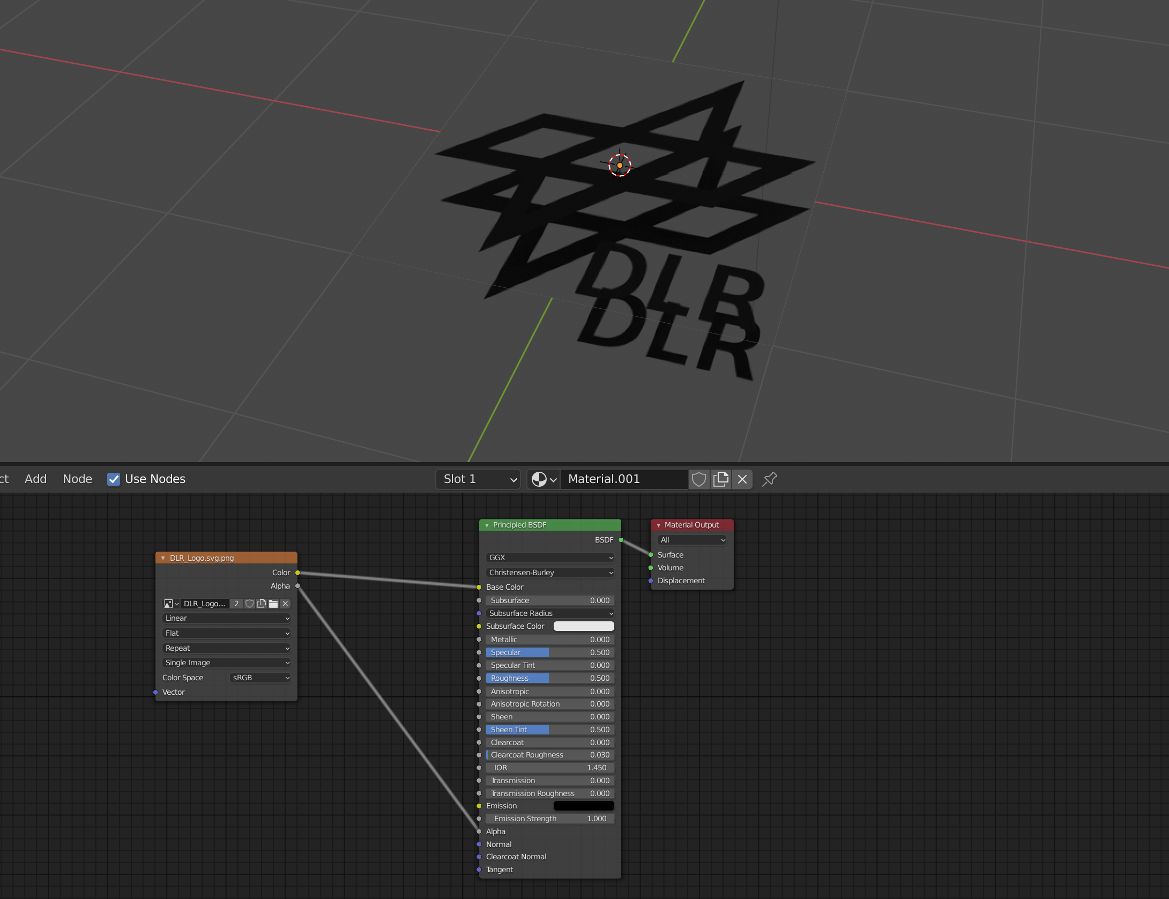Unlink DLR_Logo image with X icon

285,604
